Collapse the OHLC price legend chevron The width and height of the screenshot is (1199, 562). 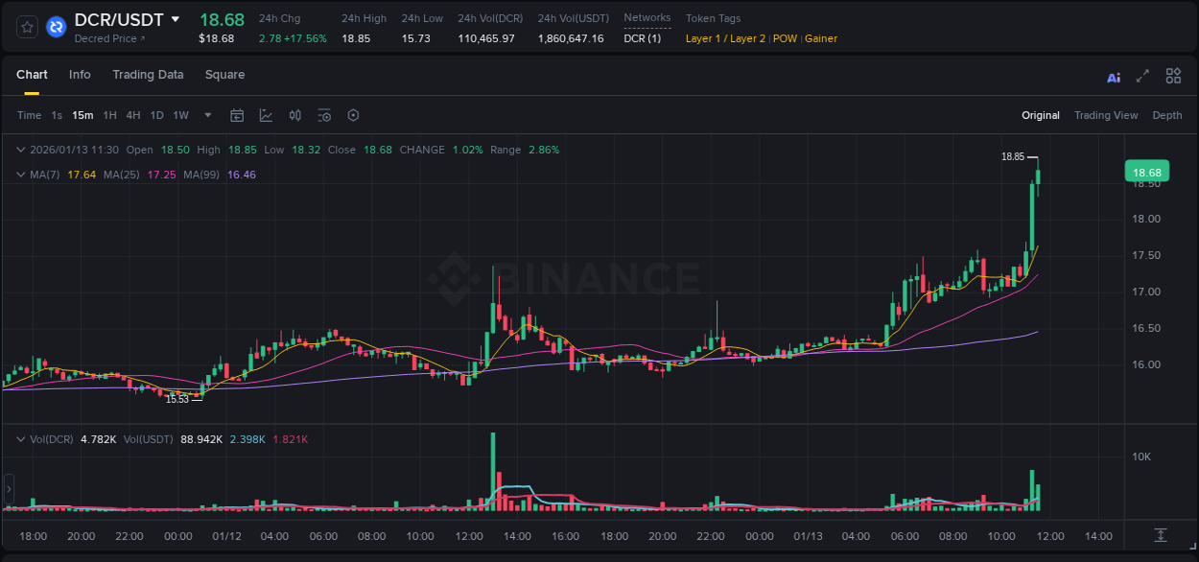click(21, 150)
